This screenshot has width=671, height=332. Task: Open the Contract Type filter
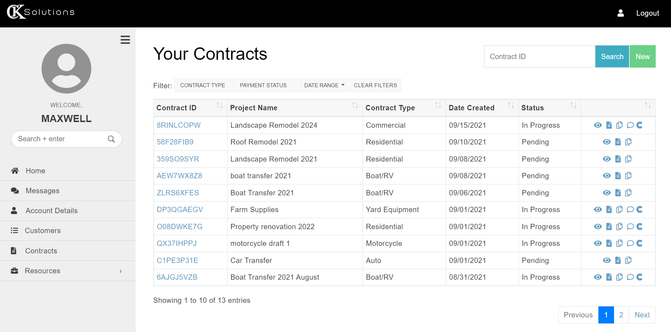click(203, 85)
